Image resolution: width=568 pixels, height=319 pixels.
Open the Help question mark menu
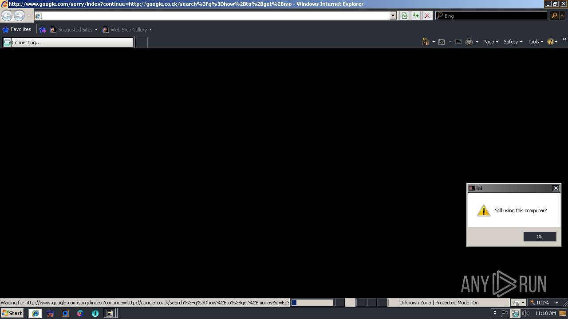[x=552, y=42]
